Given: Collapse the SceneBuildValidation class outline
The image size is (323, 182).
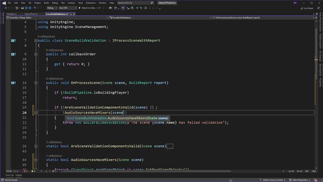Looking at the screenshot, I should tap(36, 40).
